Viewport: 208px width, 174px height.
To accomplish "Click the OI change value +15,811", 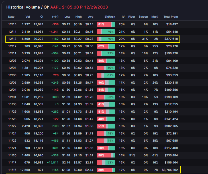I will (53, 163).
